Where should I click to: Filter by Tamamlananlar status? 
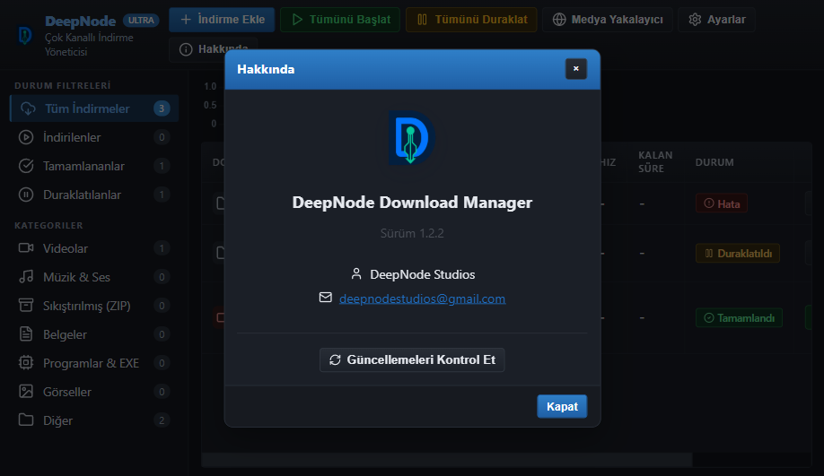[94, 166]
